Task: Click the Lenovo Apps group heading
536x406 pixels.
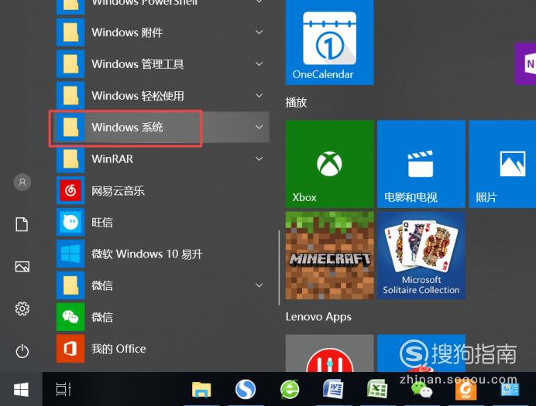Action: [318, 317]
